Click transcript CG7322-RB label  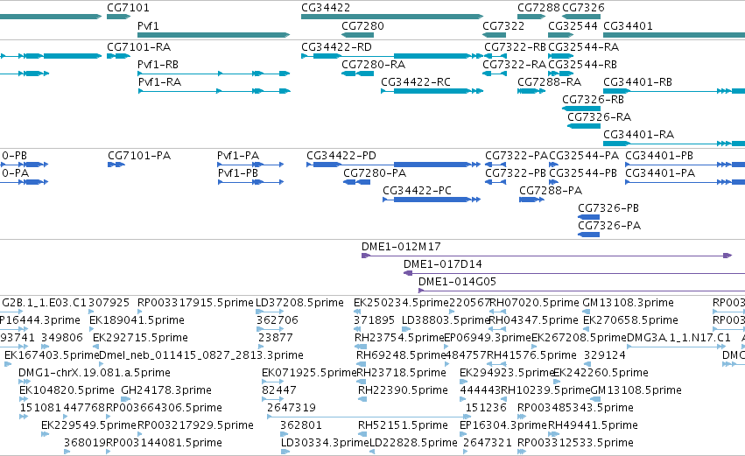tap(515, 47)
